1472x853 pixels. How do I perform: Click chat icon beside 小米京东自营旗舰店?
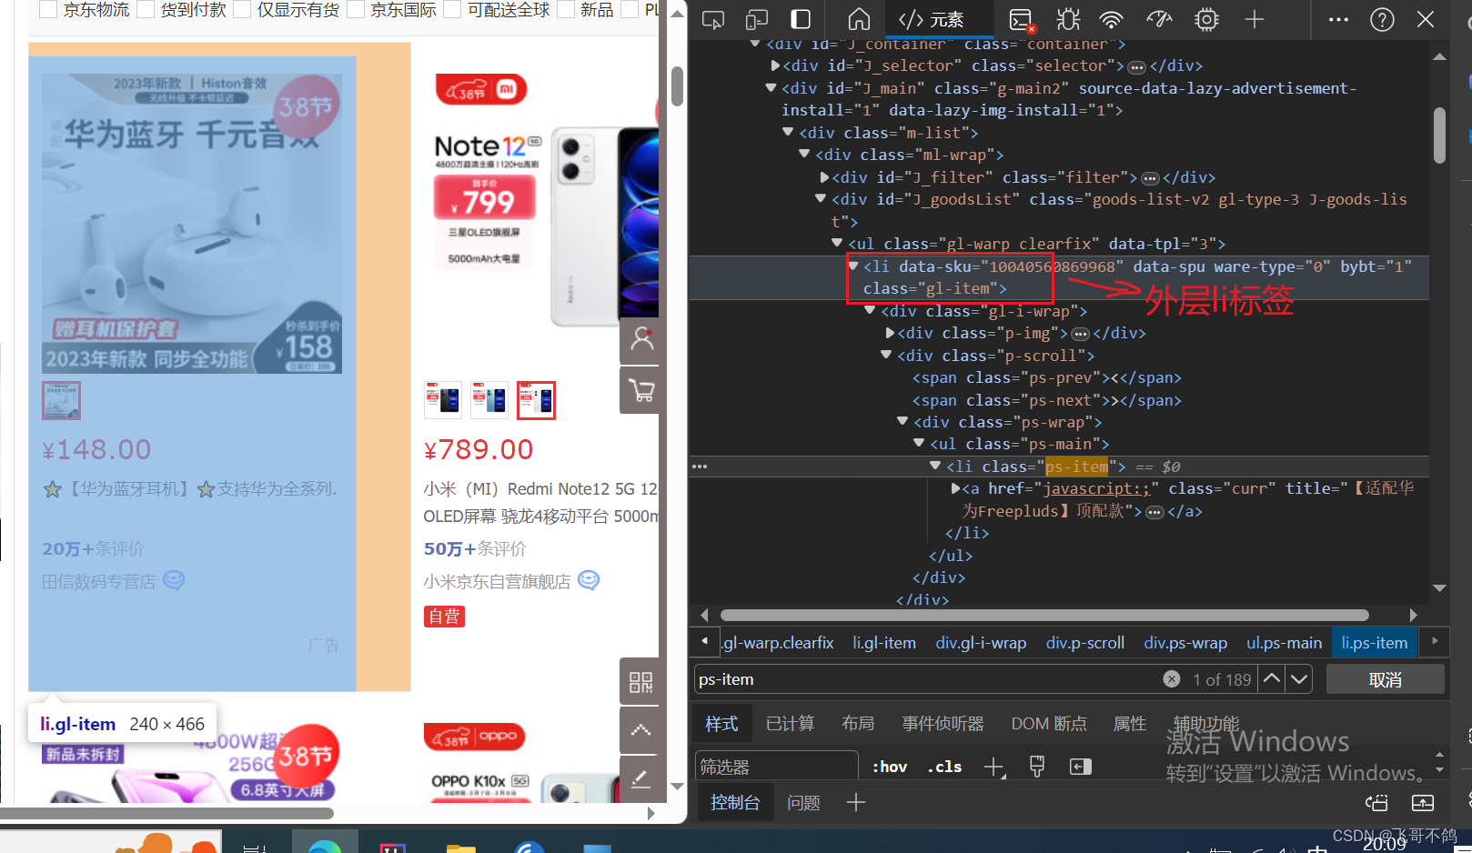(590, 580)
